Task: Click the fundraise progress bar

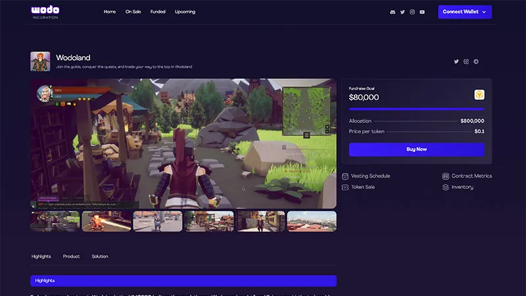Action: click(417, 109)
